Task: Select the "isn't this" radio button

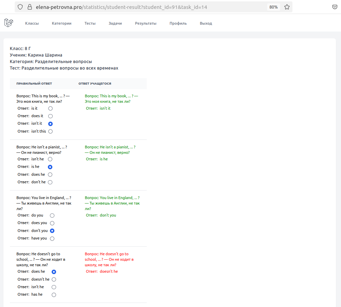Action: (51, 131)
